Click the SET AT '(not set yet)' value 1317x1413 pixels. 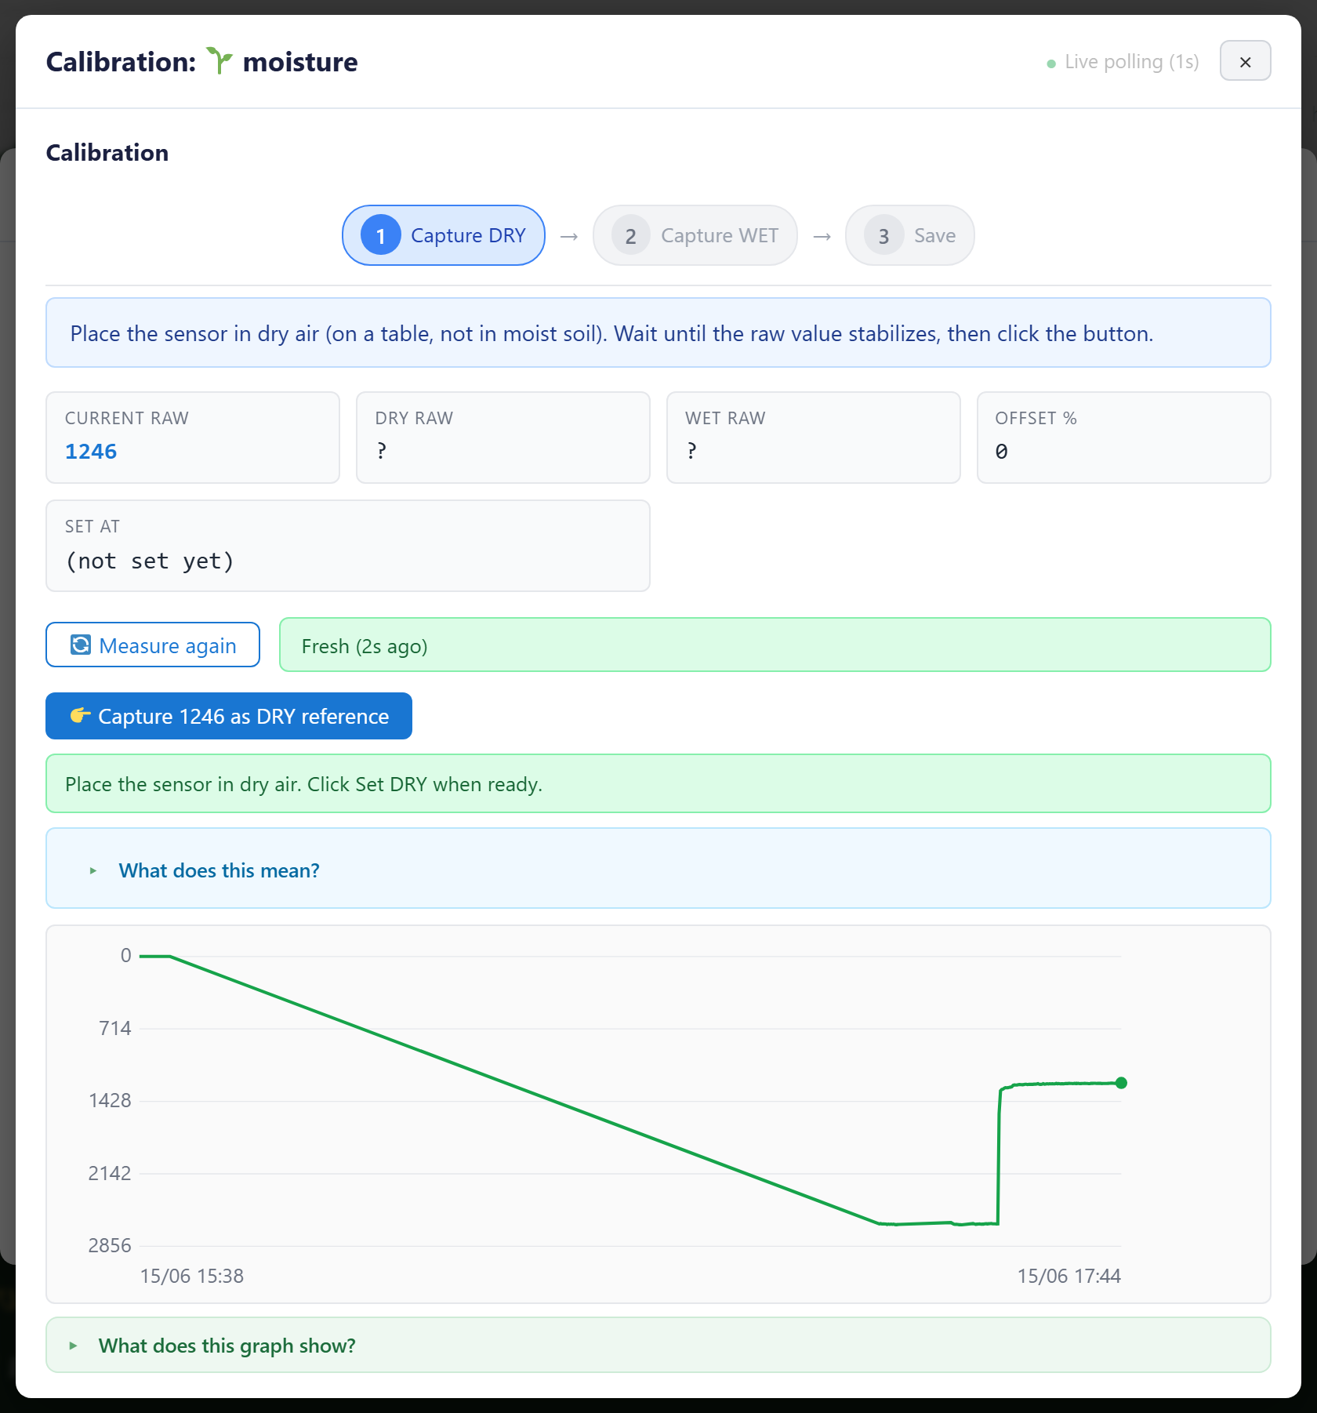click(150, 561)
